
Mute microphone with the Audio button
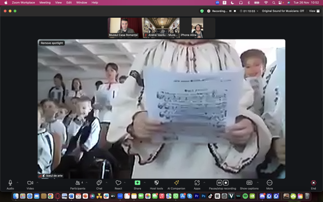click(x=10, y=183)
